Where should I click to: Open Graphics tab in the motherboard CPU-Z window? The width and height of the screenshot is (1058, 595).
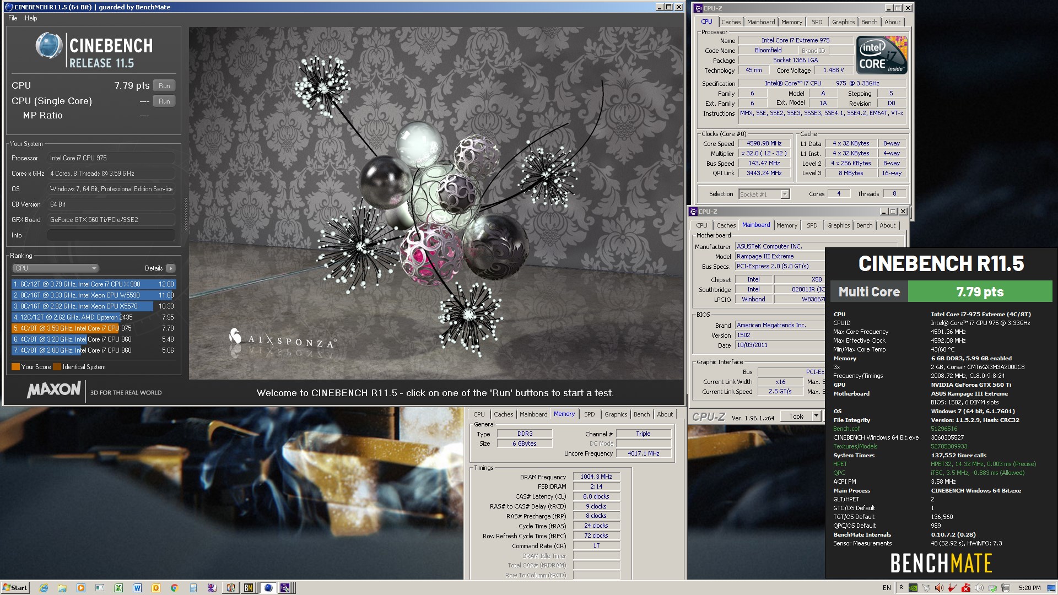pos(838,225)
